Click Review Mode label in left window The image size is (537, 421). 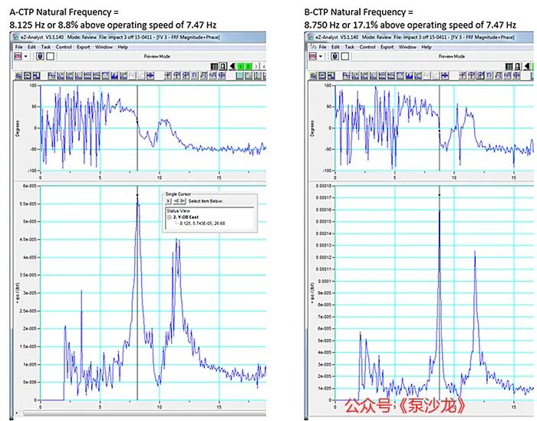tap(156, 56)
